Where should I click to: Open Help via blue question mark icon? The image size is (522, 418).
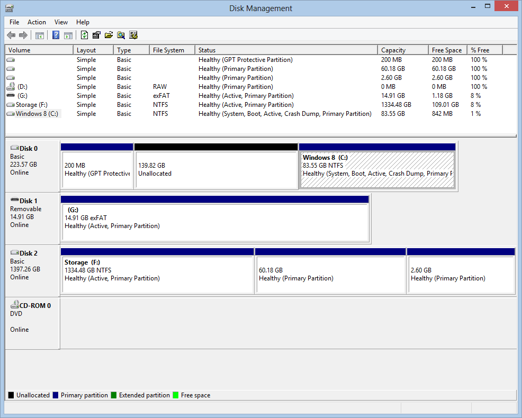[x=56, y=35]
